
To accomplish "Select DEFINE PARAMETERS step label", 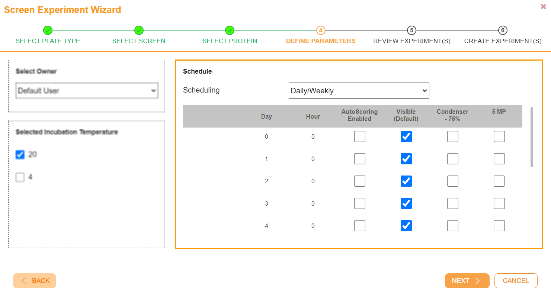I will pos(321,41).
